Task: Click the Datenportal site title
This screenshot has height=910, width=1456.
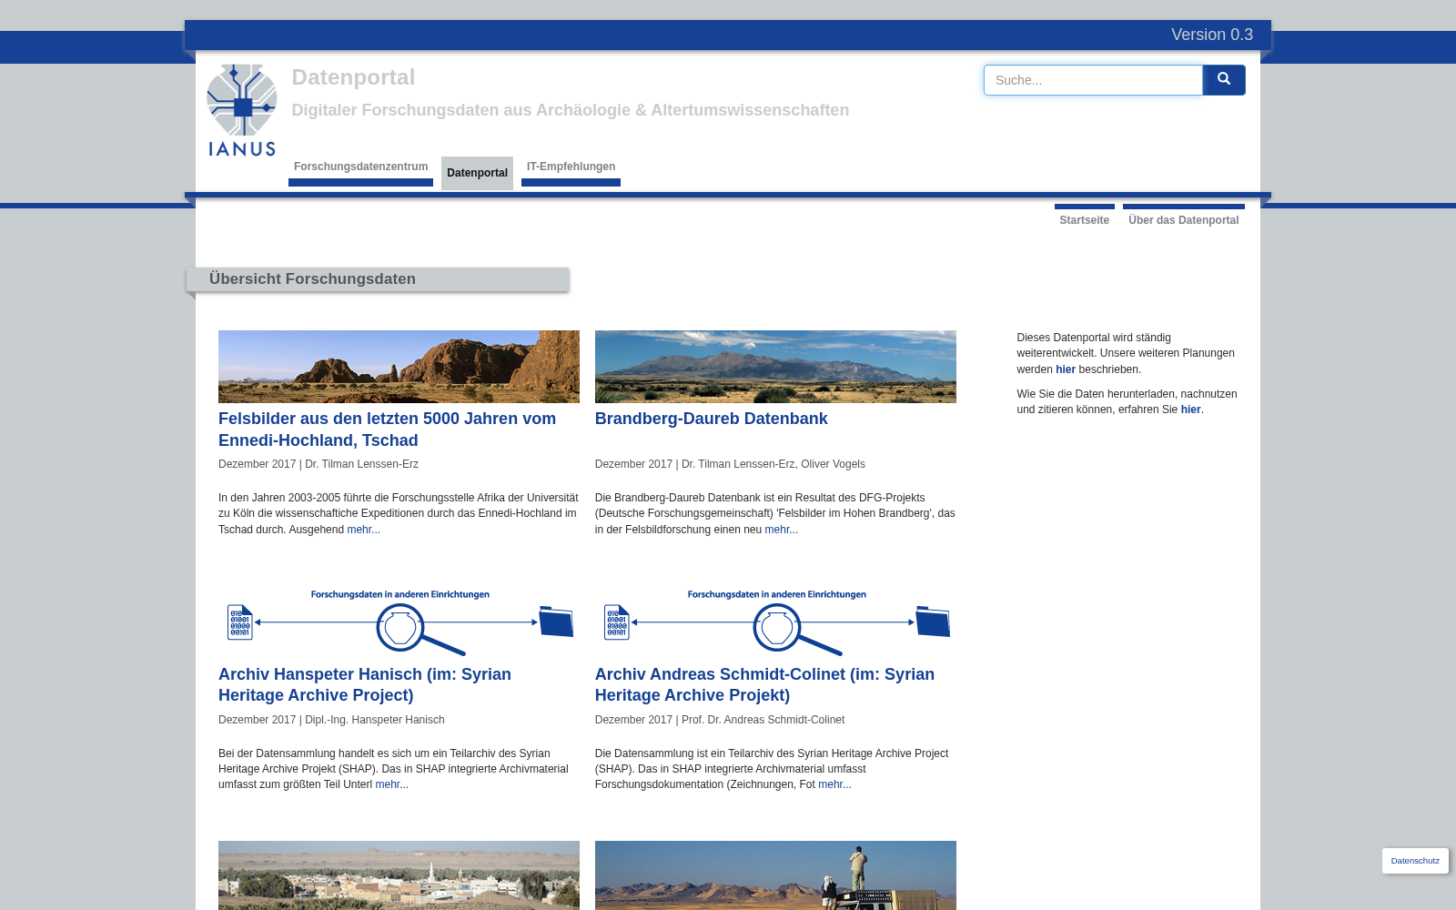Action: (x=353, y=77)
